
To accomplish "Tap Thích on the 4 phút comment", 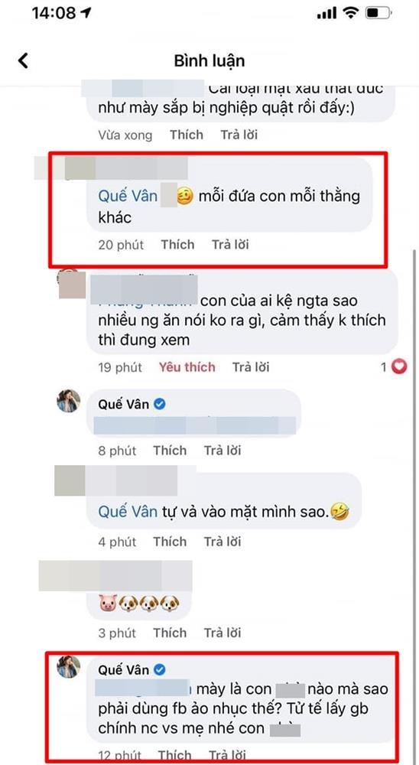I will click(170, 542).
